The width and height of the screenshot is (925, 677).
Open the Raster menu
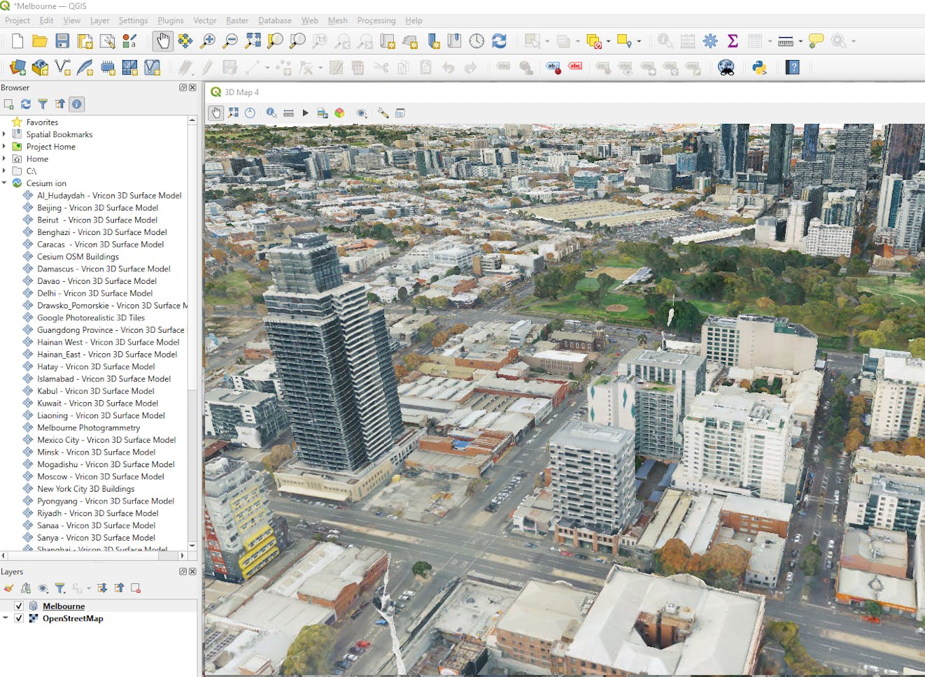pyautogui.click(x=236, y=20)
